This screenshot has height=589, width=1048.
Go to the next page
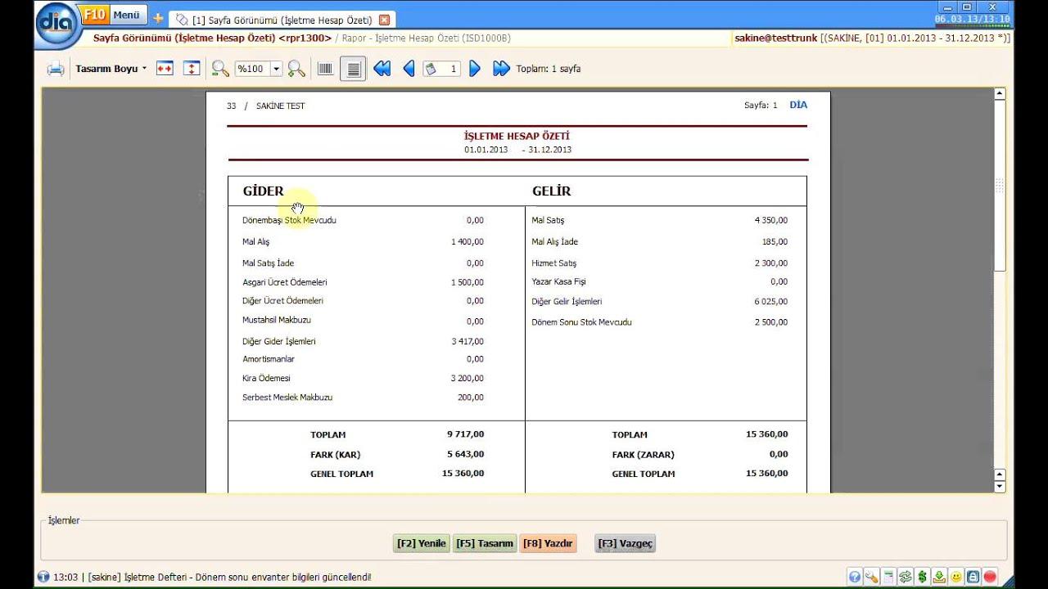[474, 69]
